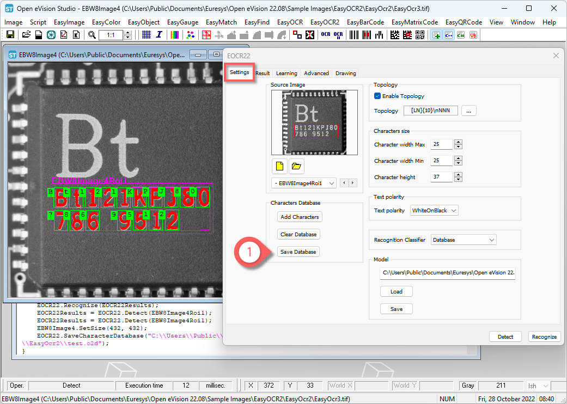Click the QR code toolbar icon
Screen dimensions: 567x404
(x=420, y=35)
